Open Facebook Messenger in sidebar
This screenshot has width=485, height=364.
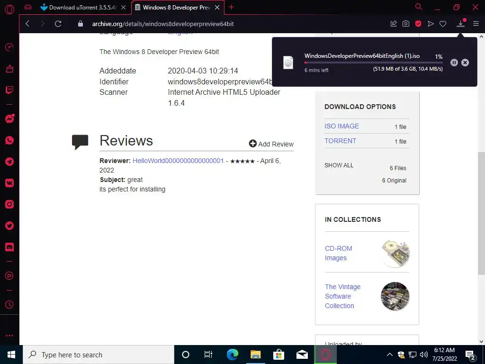click(x=9, y=118)
